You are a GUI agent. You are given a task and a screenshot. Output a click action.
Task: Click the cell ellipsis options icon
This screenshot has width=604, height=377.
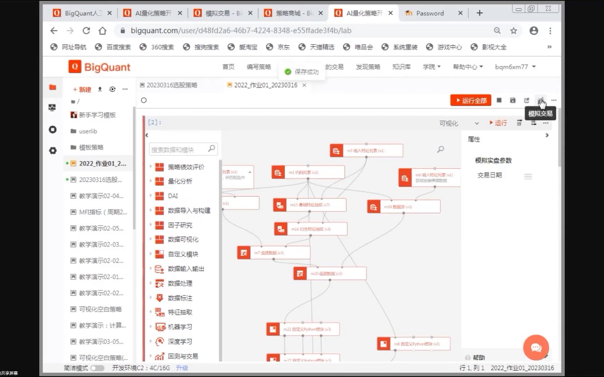[x=546, y=123]
